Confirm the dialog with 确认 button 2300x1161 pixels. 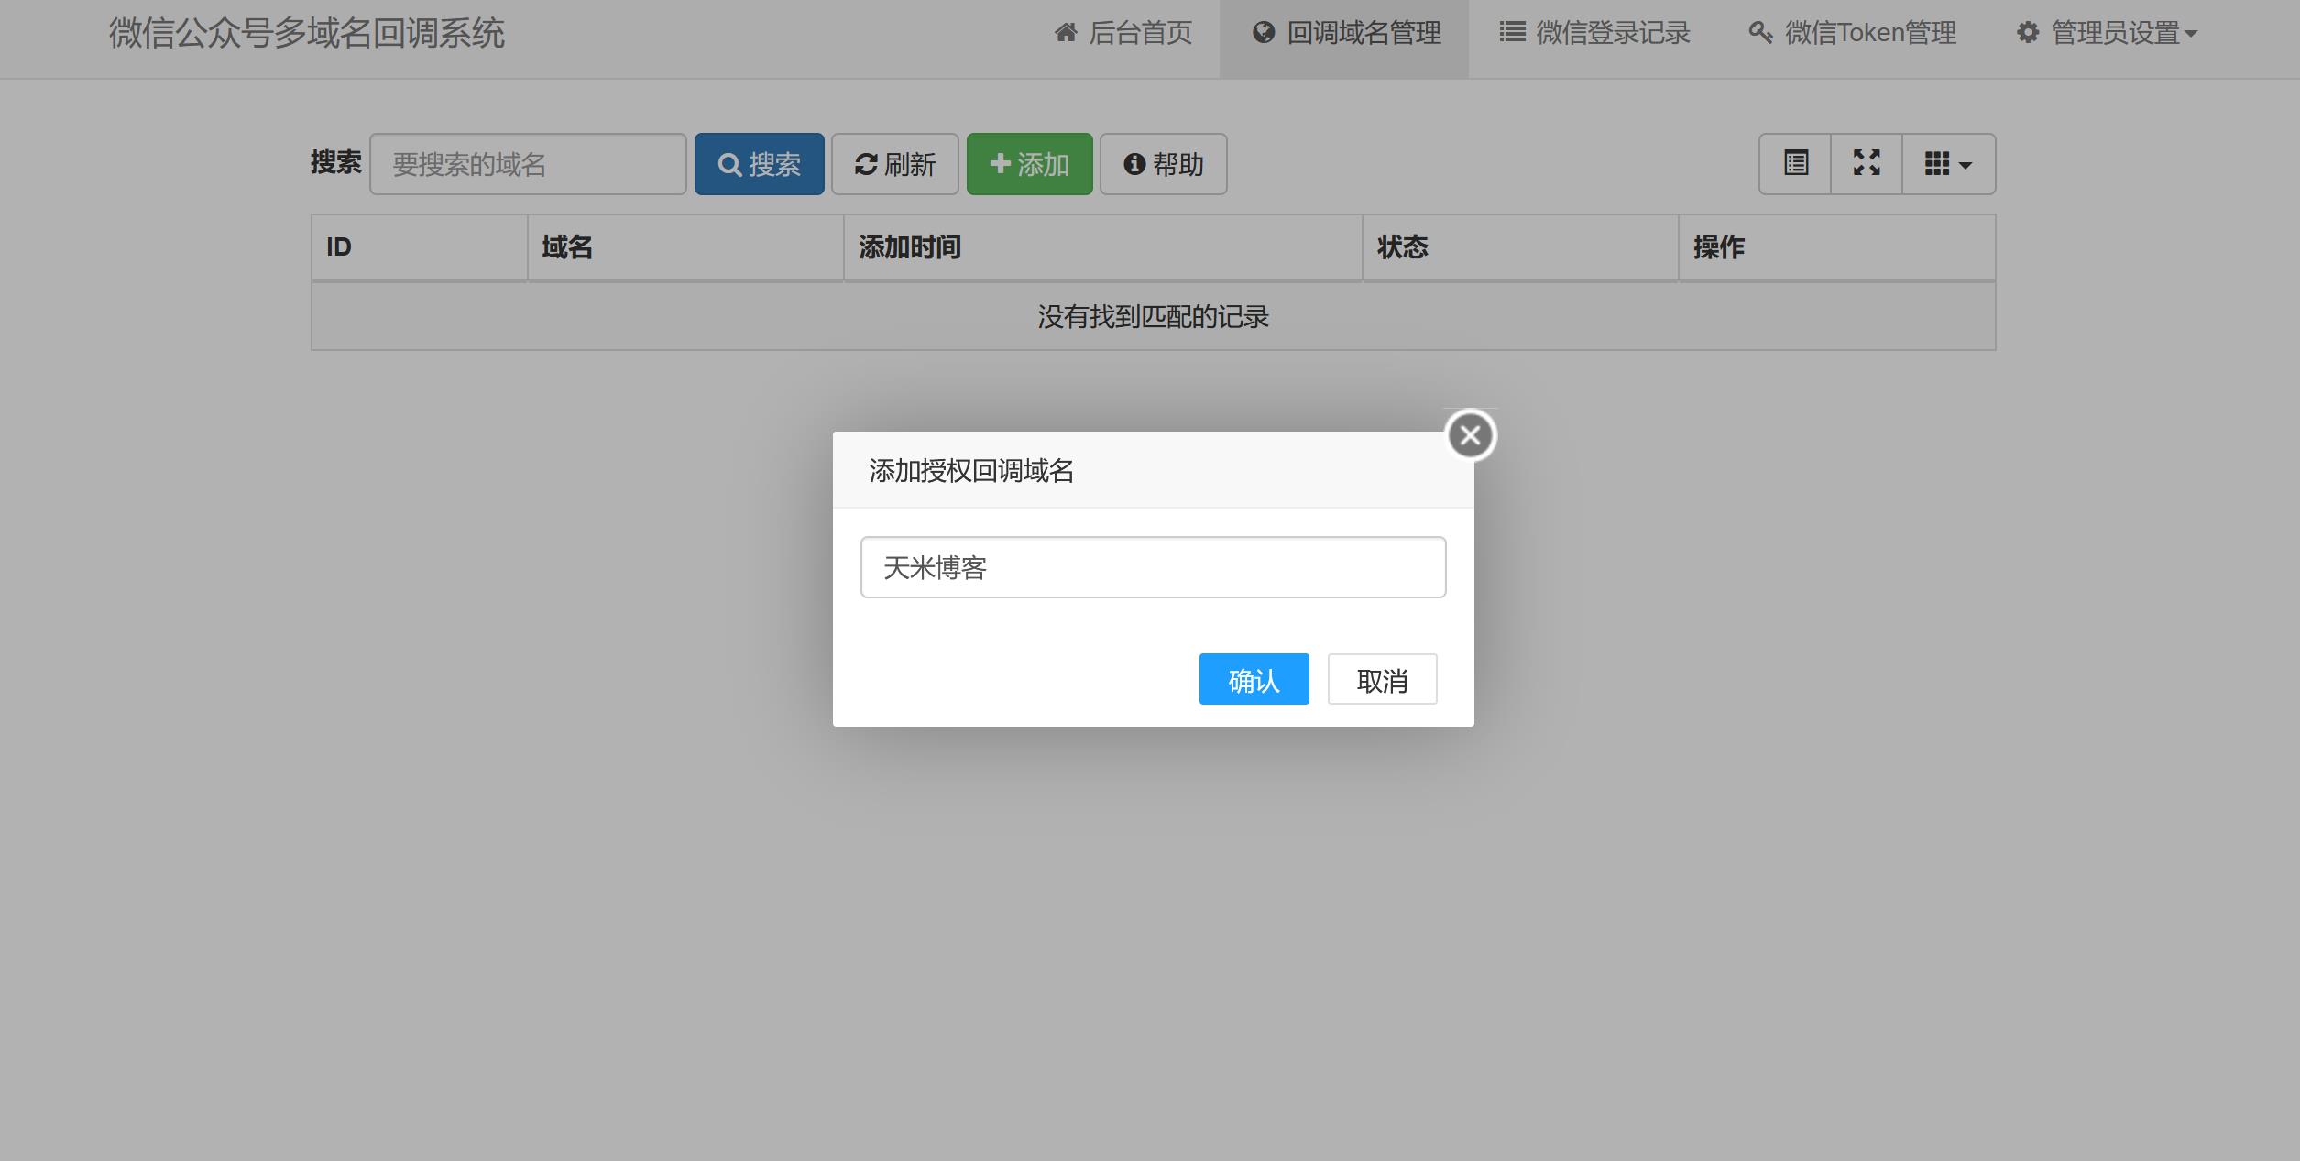click(x=1254, y=679)
